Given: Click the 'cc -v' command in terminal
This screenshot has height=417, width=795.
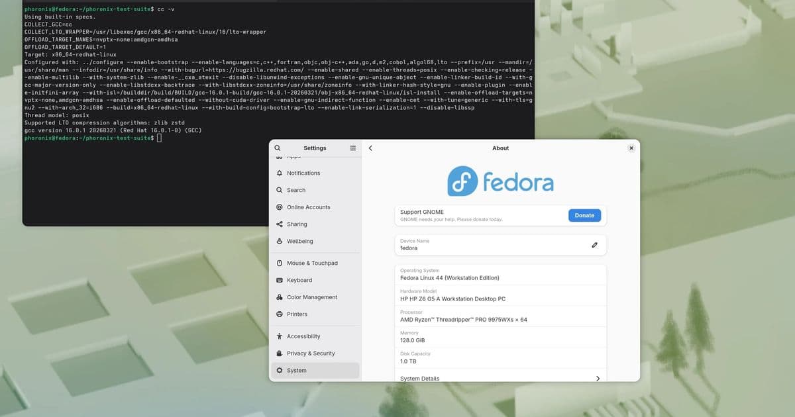Looking at the screenshot, I should pyautogui.click(x=166, y=9).
